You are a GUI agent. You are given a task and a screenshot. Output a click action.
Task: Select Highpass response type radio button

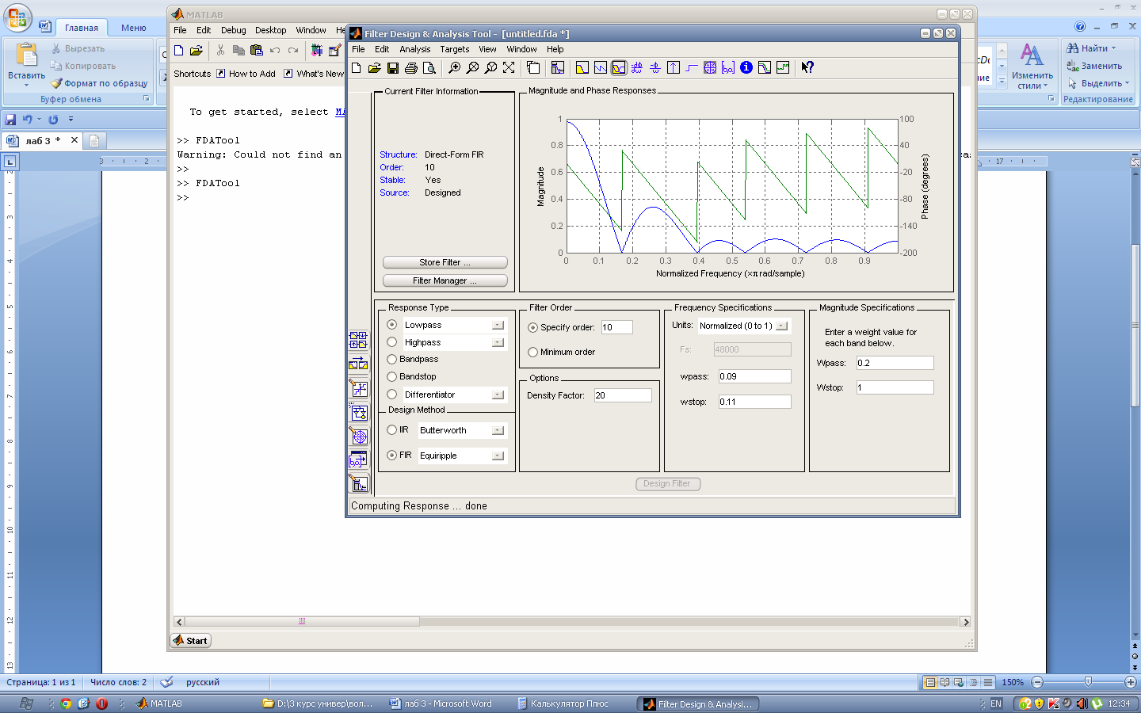392,342
